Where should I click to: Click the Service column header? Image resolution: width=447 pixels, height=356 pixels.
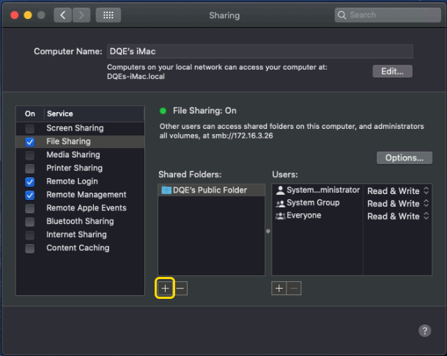tap(94, 114)
